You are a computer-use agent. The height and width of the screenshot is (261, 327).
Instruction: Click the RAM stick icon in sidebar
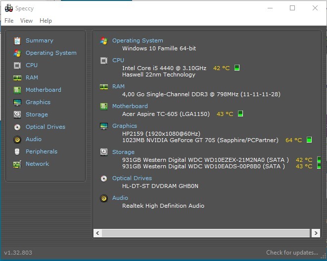tap(17, 78)
